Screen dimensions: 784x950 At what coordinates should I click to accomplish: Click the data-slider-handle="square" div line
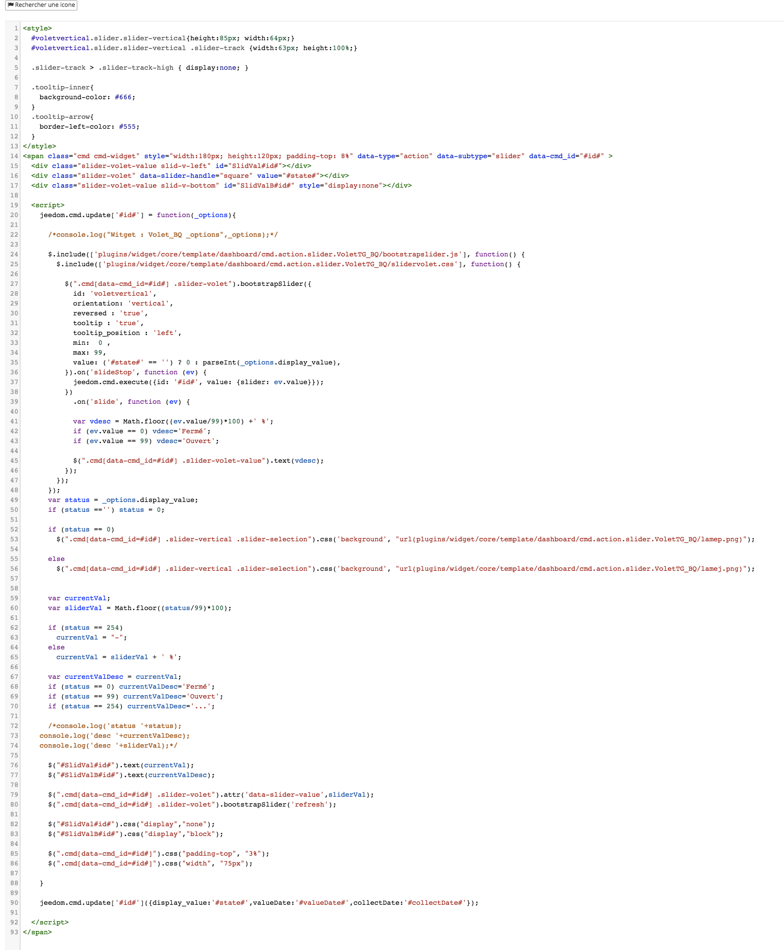coord(190,176)
